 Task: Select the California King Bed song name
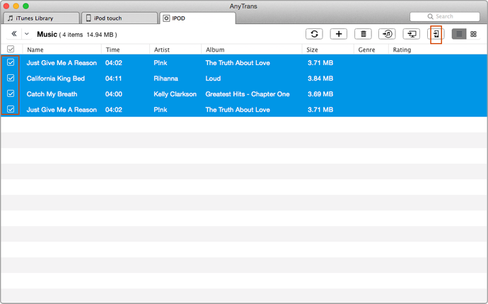pos(56,78)
